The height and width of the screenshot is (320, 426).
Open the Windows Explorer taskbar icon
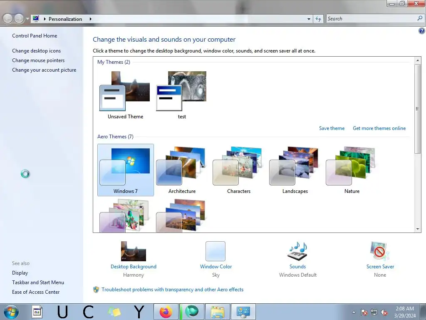pyautogui.click(x=217, y=312)
